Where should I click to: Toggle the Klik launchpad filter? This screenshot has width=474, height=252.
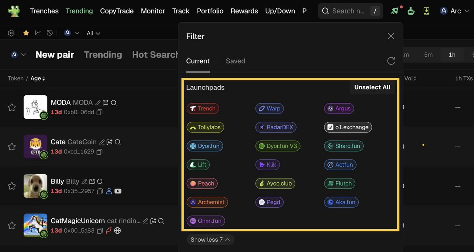(268, 165)
